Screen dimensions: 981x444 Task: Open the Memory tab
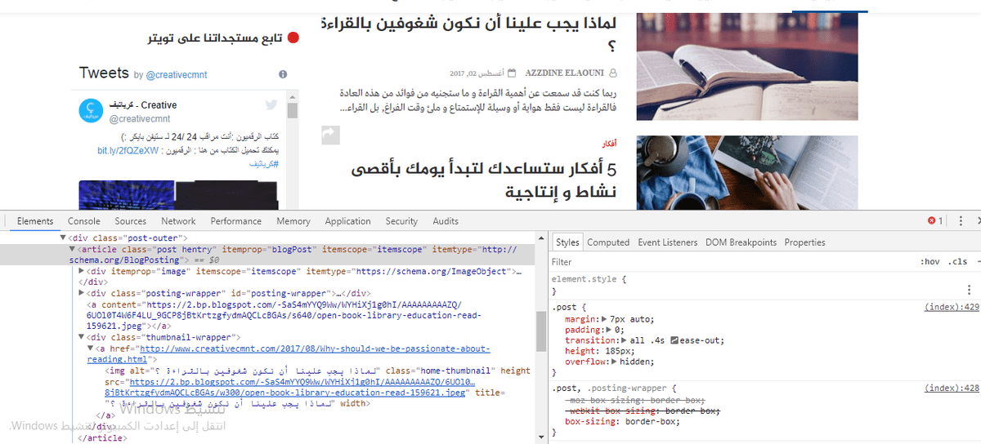(x=293, y=221)
